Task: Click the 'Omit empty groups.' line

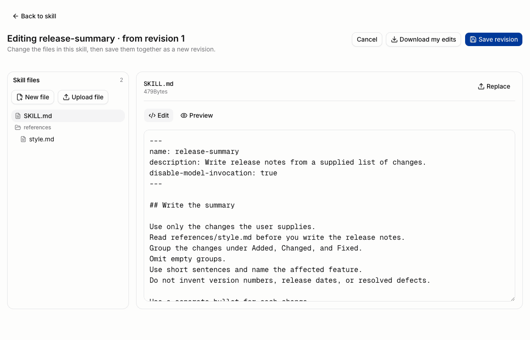Action: click(188, 259)
